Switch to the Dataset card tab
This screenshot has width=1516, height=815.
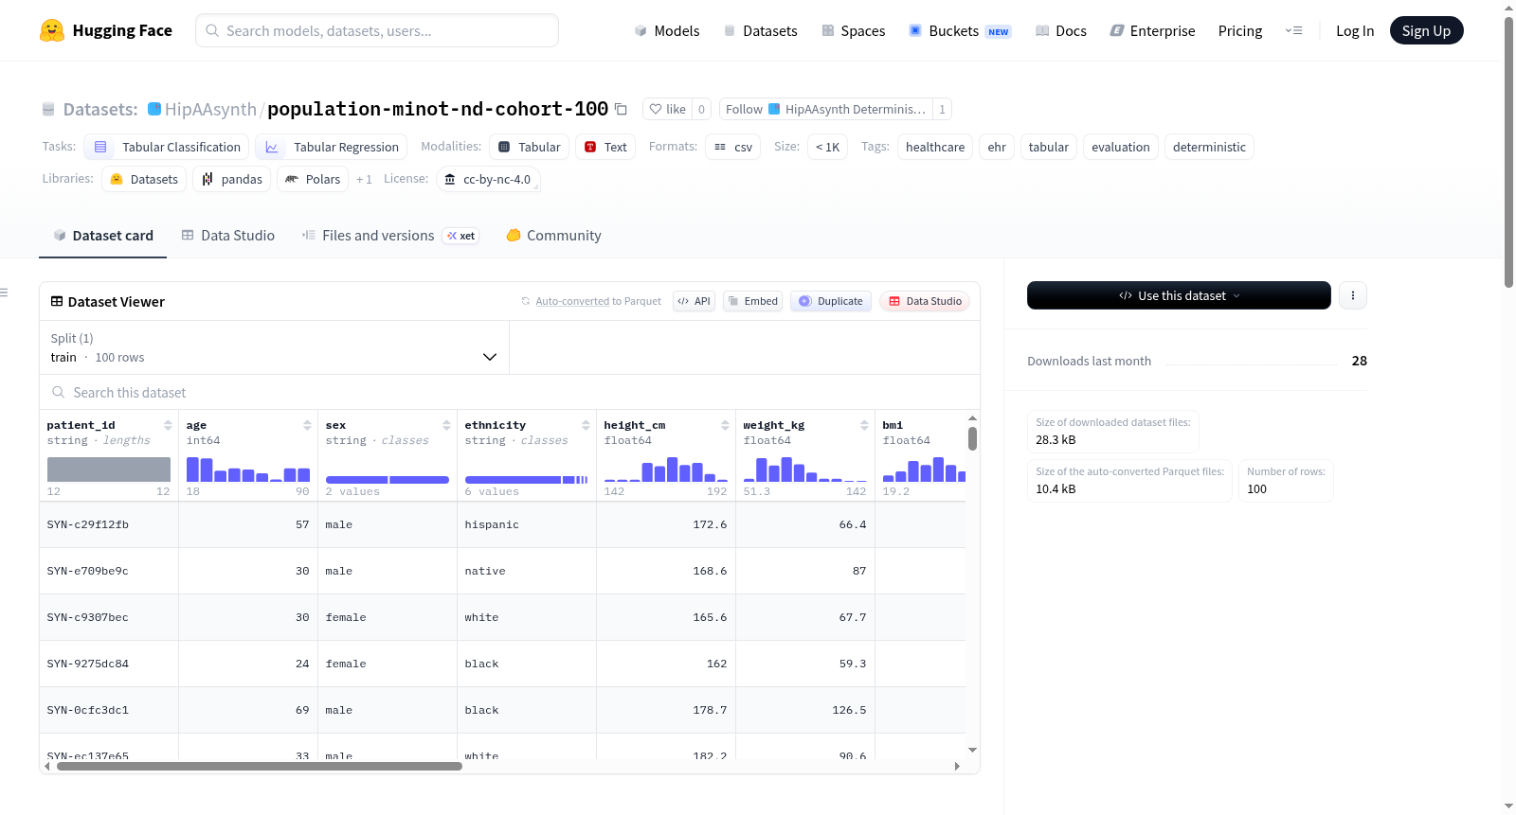[103, 236]
